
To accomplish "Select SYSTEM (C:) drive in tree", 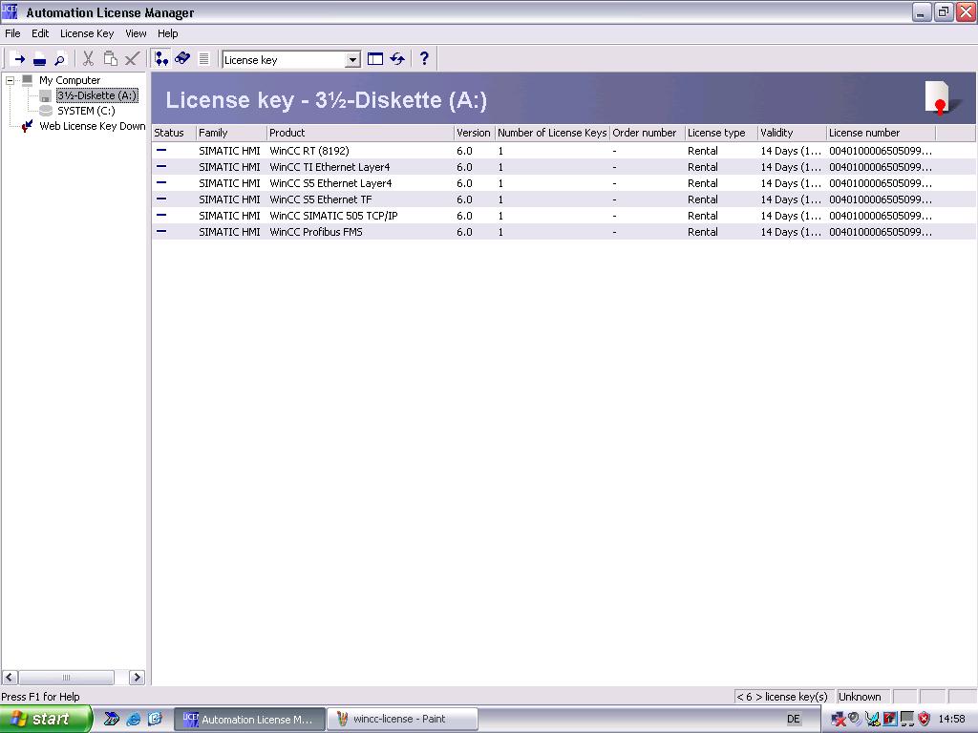I will point(85,111).
